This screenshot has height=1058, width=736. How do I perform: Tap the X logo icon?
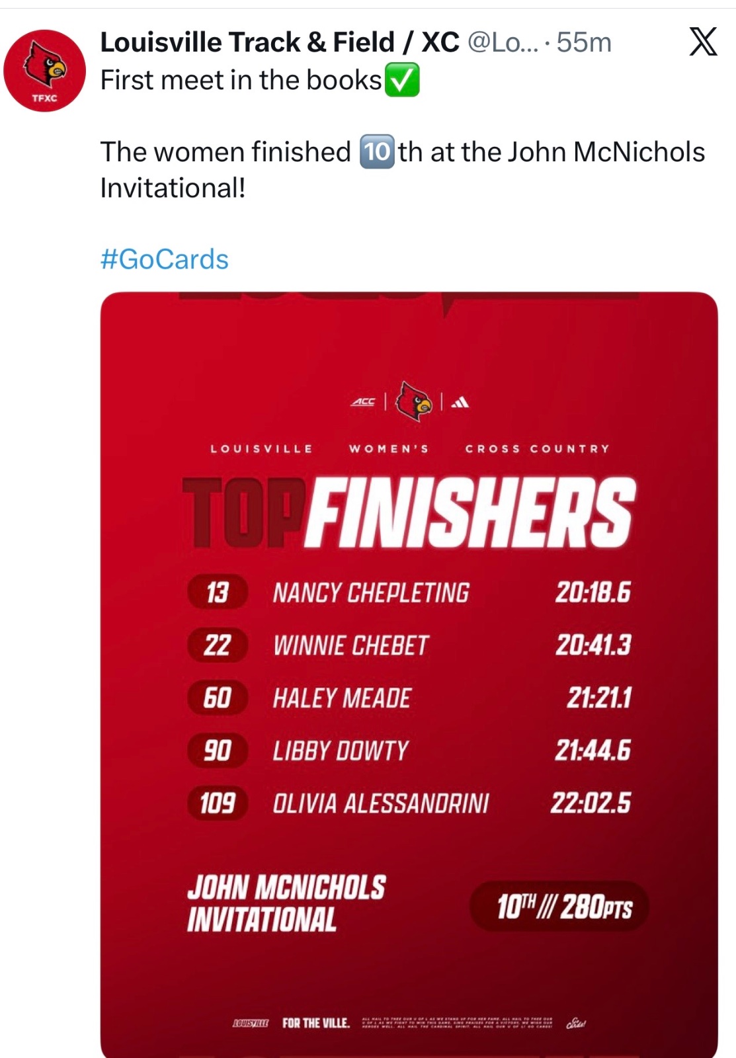(703, 42)
